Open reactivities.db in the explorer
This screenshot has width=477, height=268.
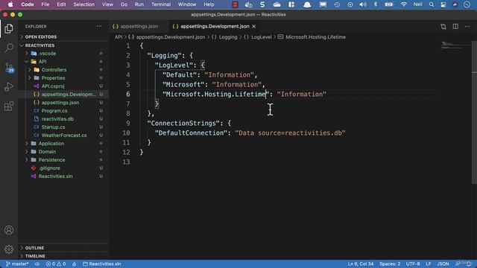point(57,119)
